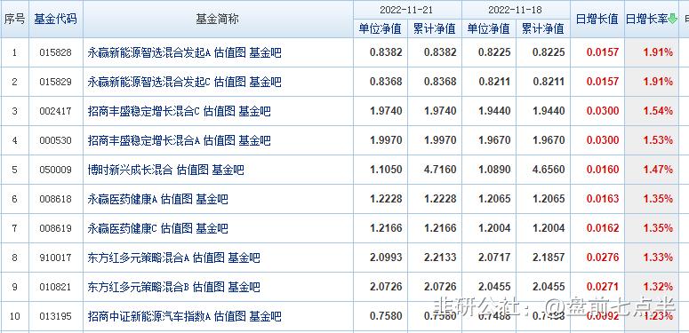The height and width of the screenshot is (333, 689).
Task: Click the 基金简称 column header
Action: (218, 20)
